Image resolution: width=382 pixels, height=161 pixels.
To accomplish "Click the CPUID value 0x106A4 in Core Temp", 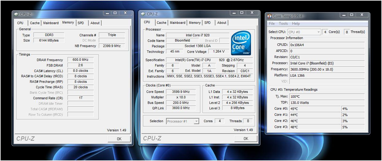I will pyautogui.click(x=327, y=45).
